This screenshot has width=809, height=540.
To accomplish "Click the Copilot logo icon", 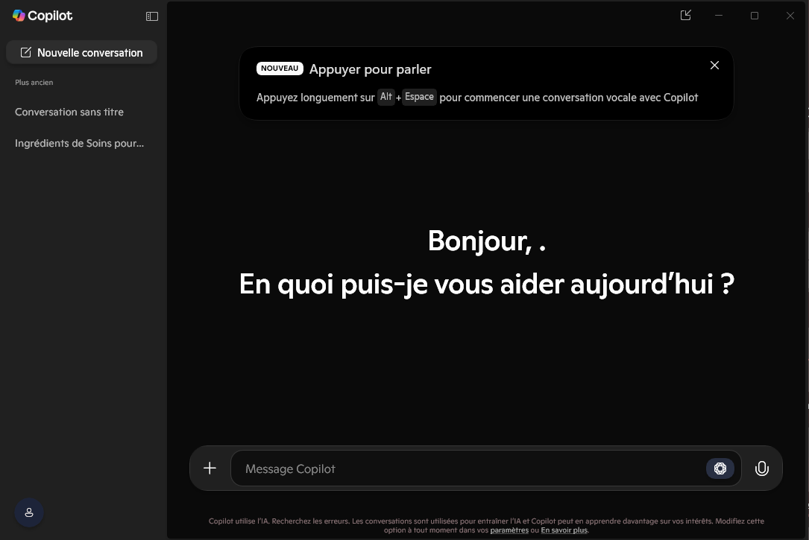I will [x=19, y=16].
